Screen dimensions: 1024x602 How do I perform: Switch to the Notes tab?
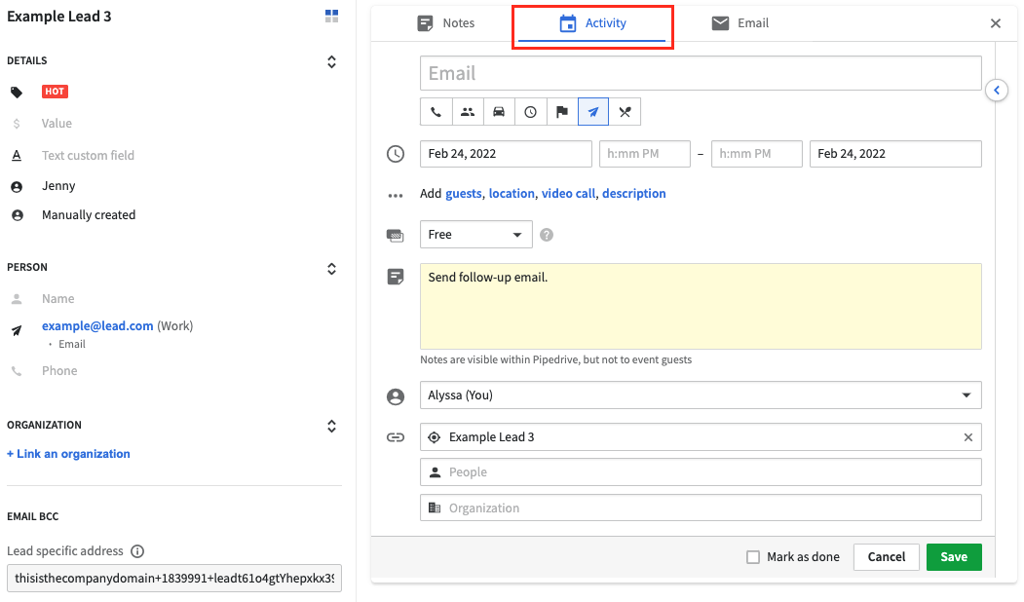446,23
